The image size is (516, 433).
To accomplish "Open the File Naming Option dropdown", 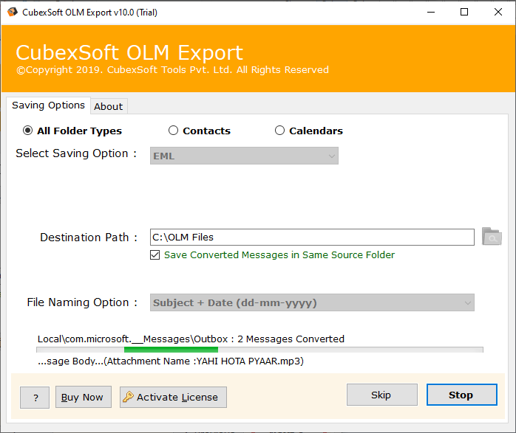I will (312, 302).
